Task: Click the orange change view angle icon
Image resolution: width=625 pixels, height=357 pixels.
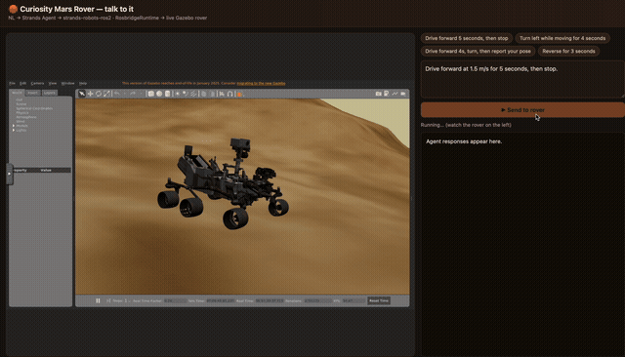Action: pyautogui.click(x=239, y=94)
